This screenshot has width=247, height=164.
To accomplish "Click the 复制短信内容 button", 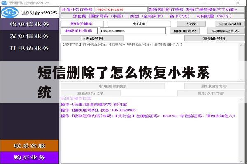I will (214, 86).
